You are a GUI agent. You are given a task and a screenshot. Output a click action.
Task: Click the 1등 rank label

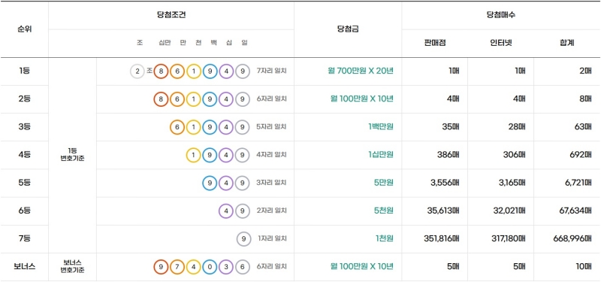coord(24,71)
